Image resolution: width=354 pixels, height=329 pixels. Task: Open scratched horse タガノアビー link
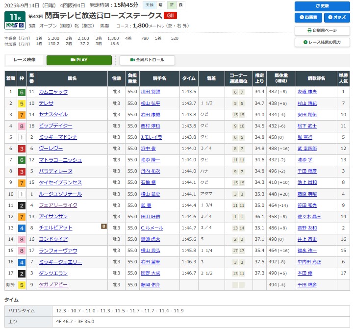[53, 284]
